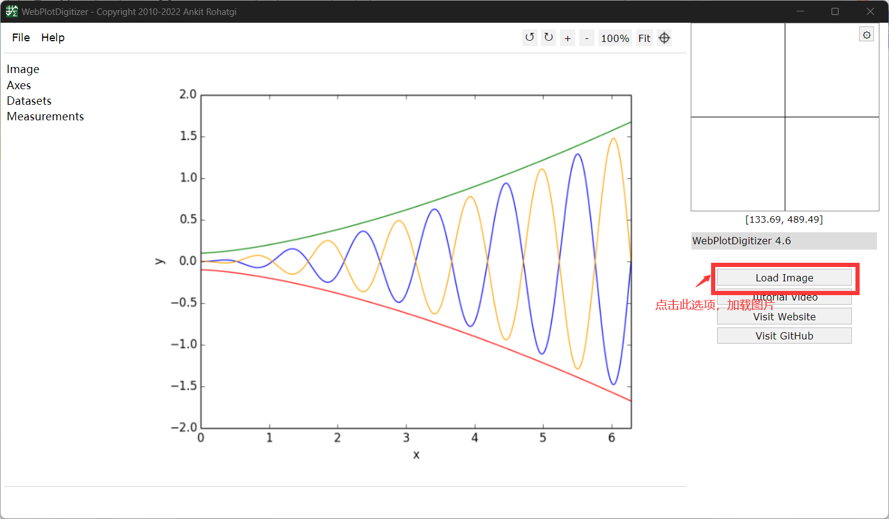The image size is (889, 519).
Task: Expand the Measurements tree item
Action: tap(46, 116)
